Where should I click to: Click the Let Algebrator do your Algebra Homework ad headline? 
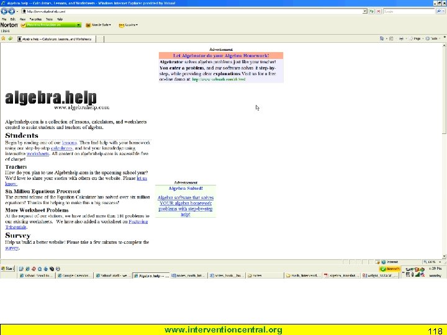point(221,56)
